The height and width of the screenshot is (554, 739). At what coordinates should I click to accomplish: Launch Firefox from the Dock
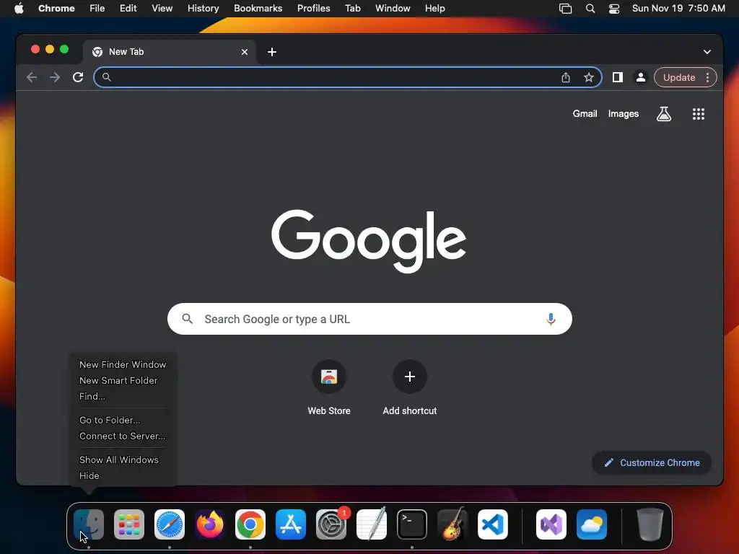coord(210,524)
